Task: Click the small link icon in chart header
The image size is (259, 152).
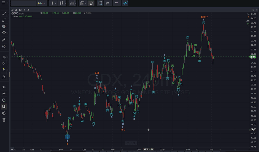Action: click(x=12, y=10)
